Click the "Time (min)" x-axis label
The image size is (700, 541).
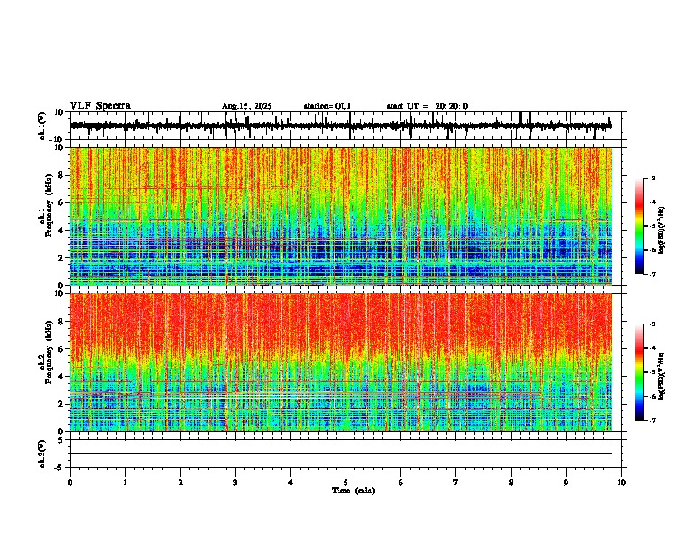coord(354,491)
